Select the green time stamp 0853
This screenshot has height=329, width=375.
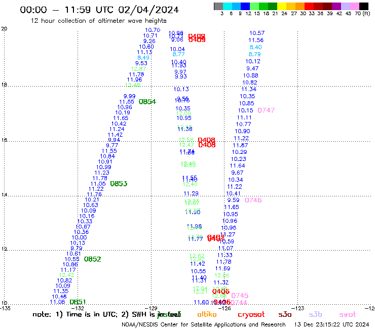point(119,184)
